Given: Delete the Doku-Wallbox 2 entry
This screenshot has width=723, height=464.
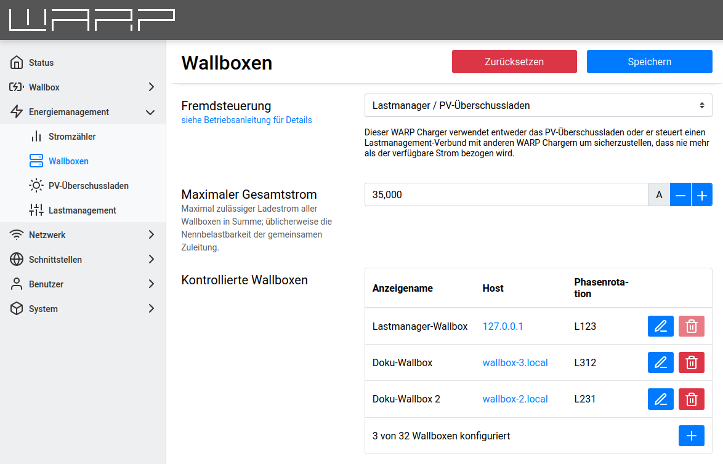Looking at the screenshot, I should 691,399.
